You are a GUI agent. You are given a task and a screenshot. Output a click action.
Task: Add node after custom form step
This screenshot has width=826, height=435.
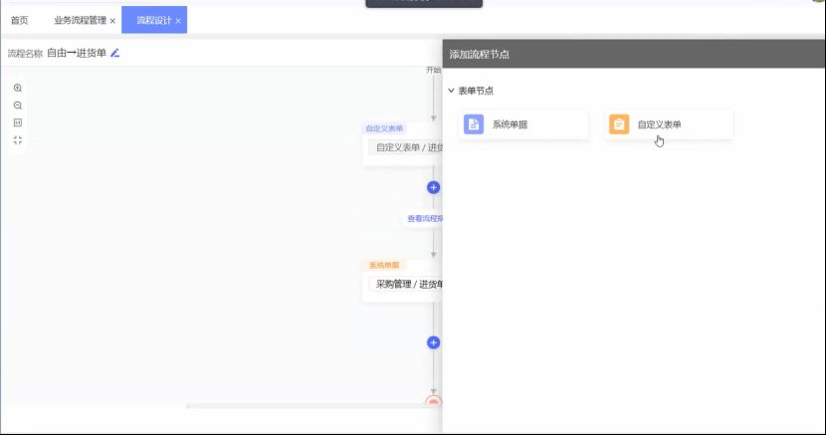(x=433, y=187)
